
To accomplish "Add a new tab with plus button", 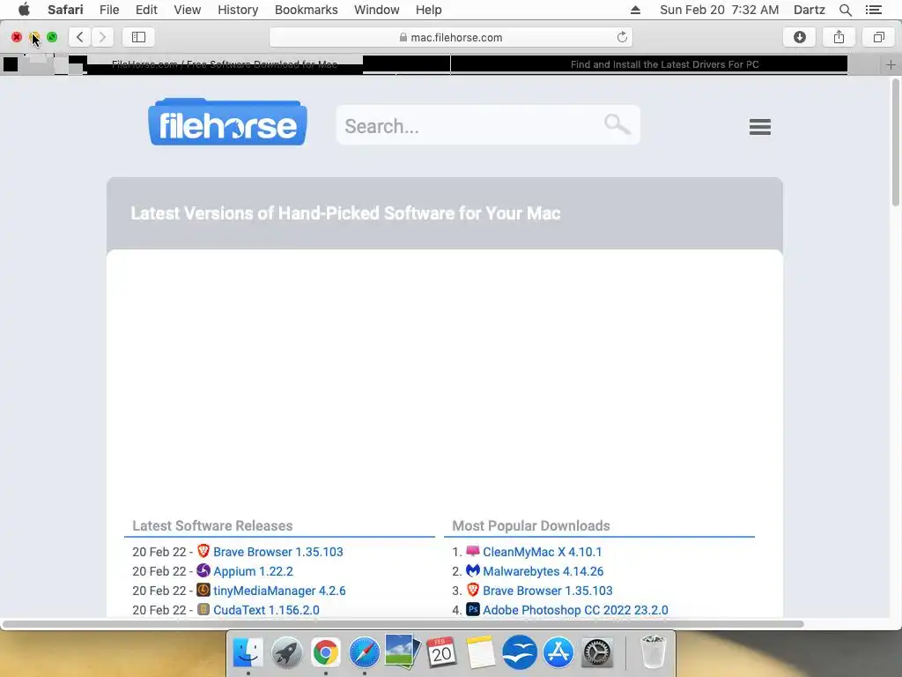I will [891, 64].
